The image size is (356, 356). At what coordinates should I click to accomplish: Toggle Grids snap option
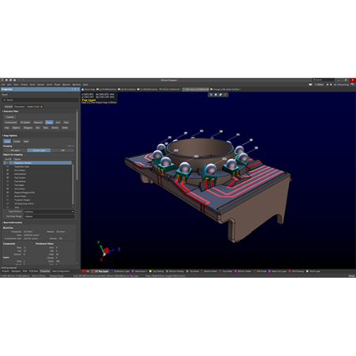tap(7, 142)
